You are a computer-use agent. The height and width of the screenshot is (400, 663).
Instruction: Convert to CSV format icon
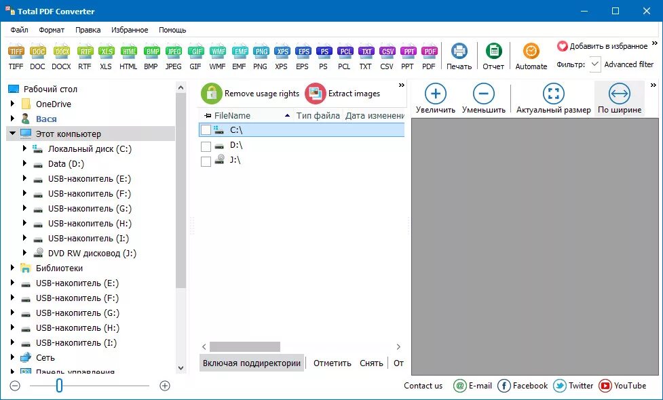[x=387, y=52]
